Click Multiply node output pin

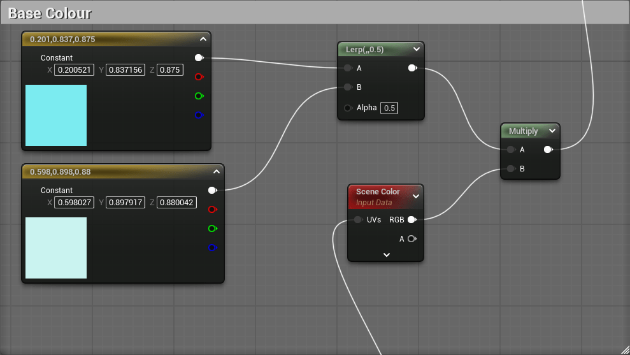tap(547, 150)
